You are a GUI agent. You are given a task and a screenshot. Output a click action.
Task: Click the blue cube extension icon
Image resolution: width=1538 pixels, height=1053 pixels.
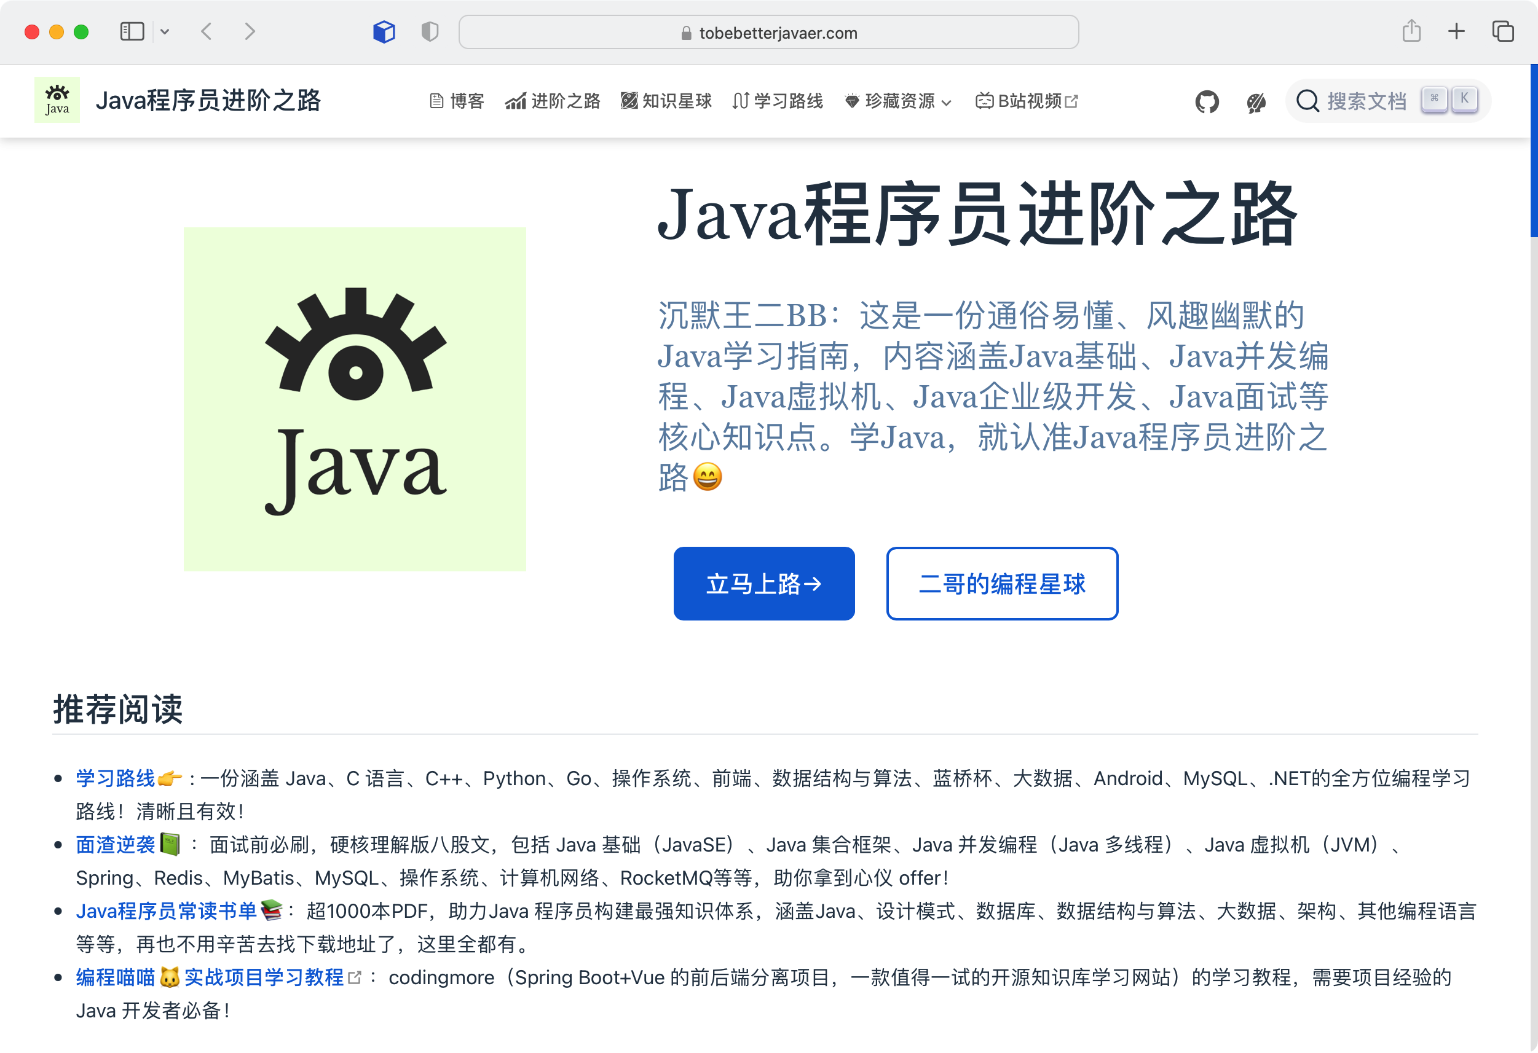[384, 31]
